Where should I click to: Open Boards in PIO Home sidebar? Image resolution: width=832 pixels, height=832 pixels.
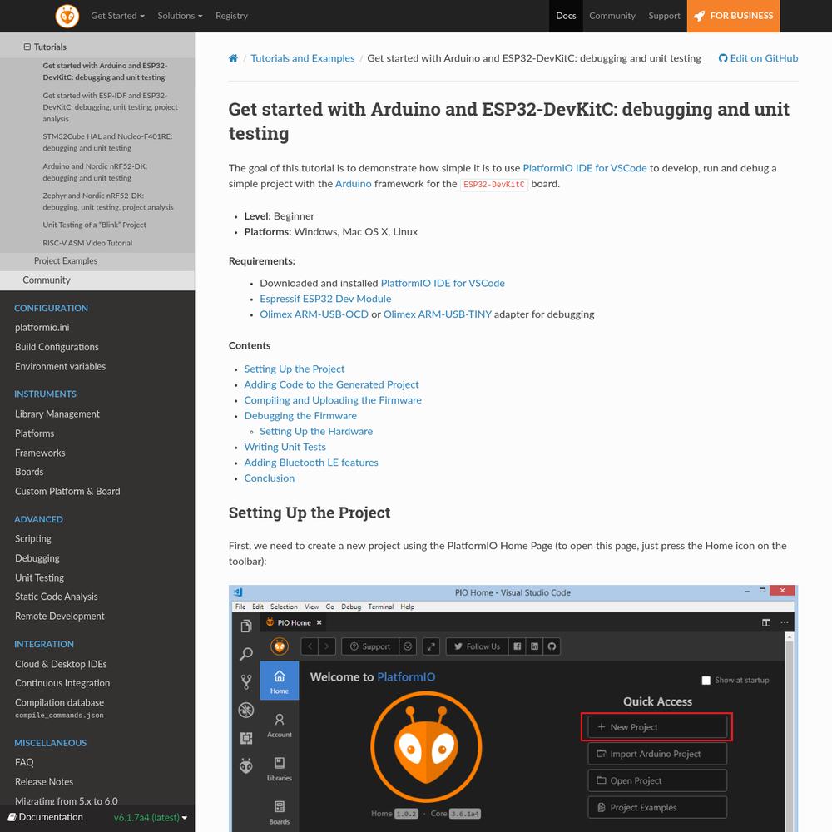pyautogui.click(x=279, y=812)
